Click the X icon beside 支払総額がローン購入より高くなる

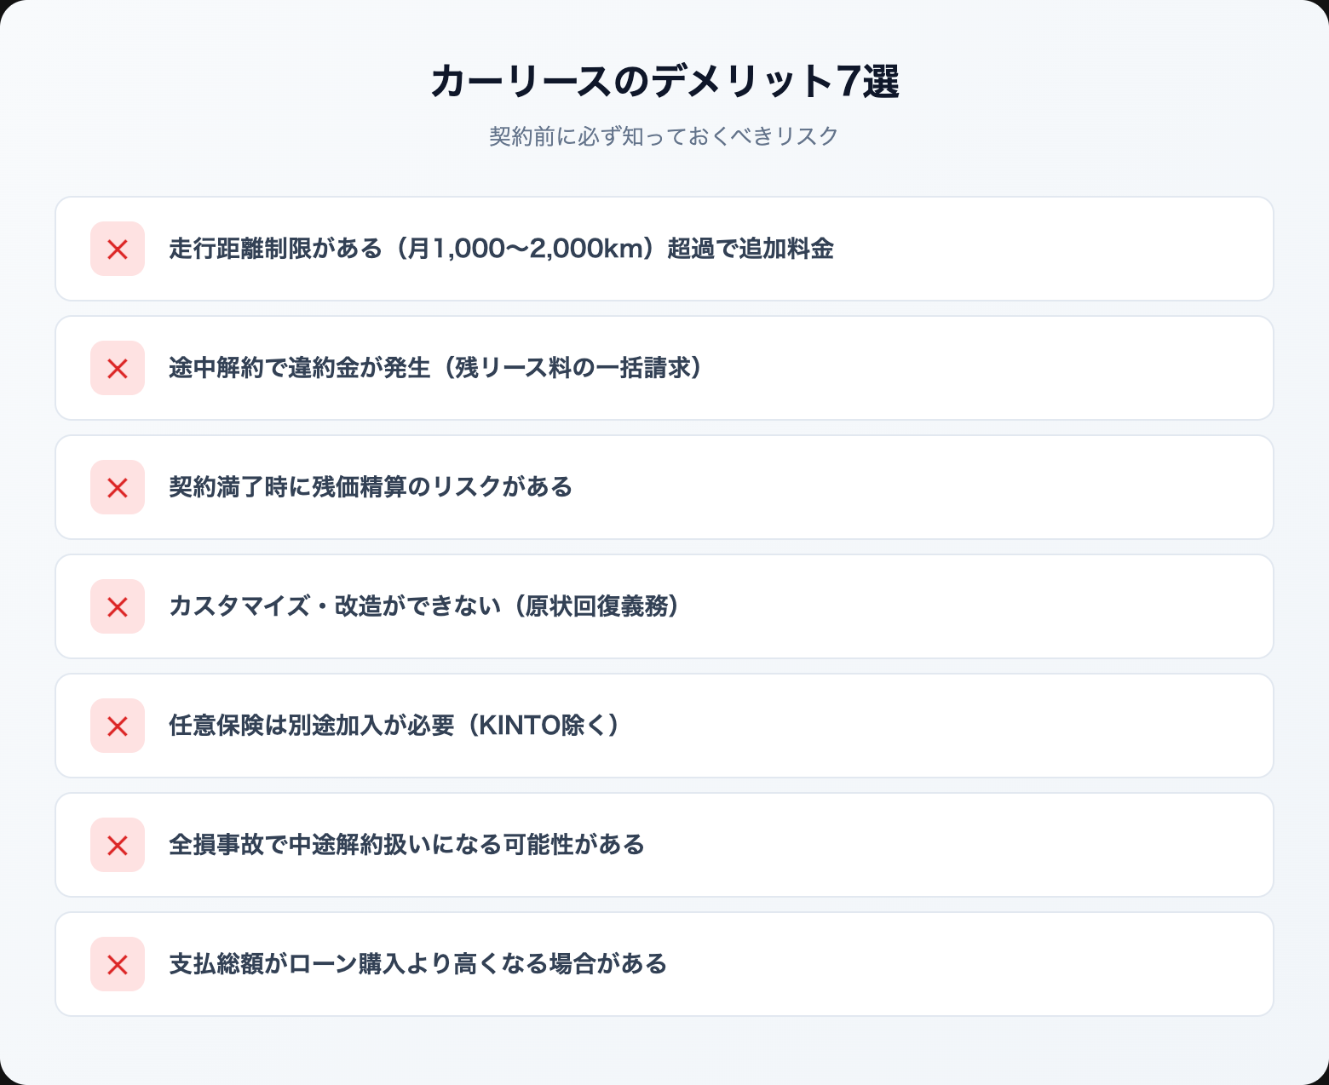coord(118,965)
